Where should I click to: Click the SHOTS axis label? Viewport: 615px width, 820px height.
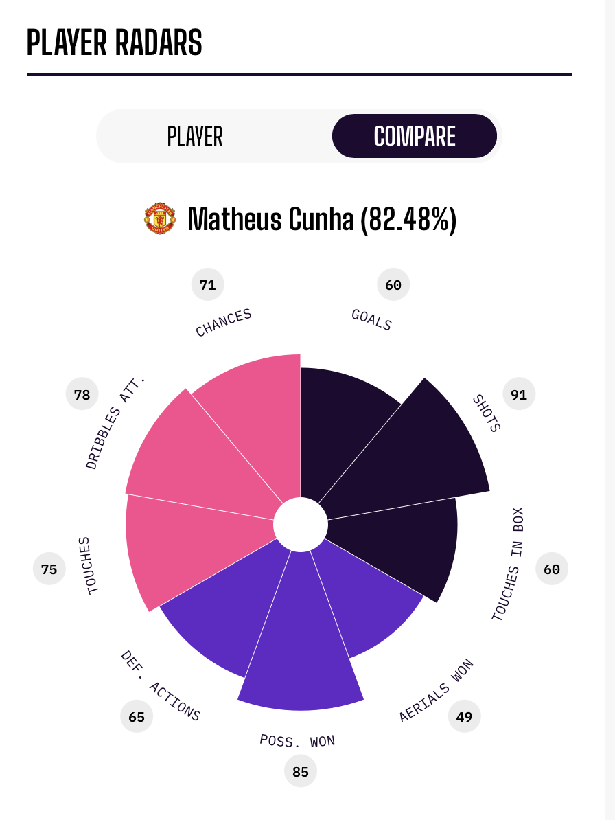click(x=487, y=413)
